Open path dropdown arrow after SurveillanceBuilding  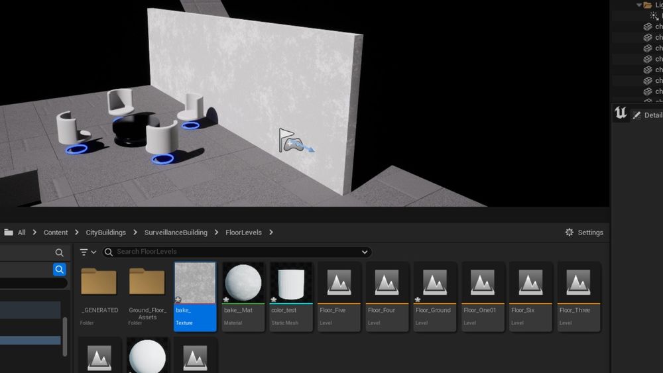pos(216,233)
